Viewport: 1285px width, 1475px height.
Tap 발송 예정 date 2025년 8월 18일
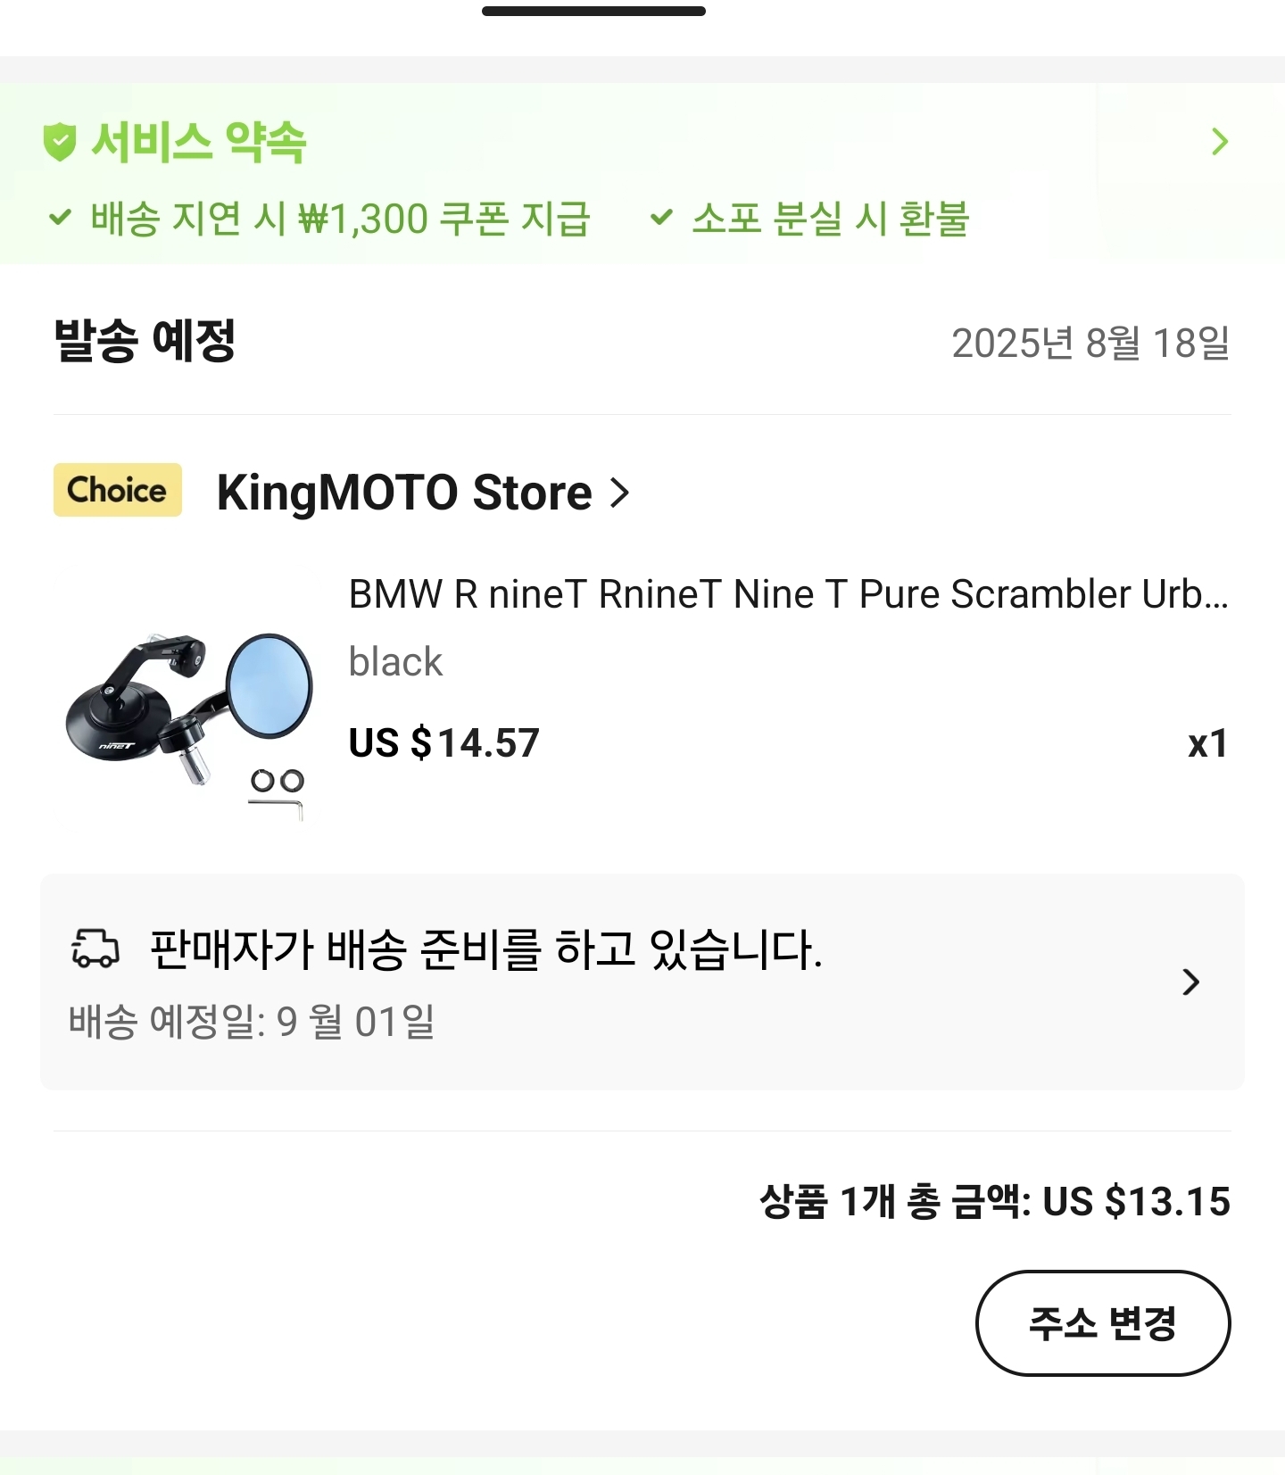(x=1090, y=343)
